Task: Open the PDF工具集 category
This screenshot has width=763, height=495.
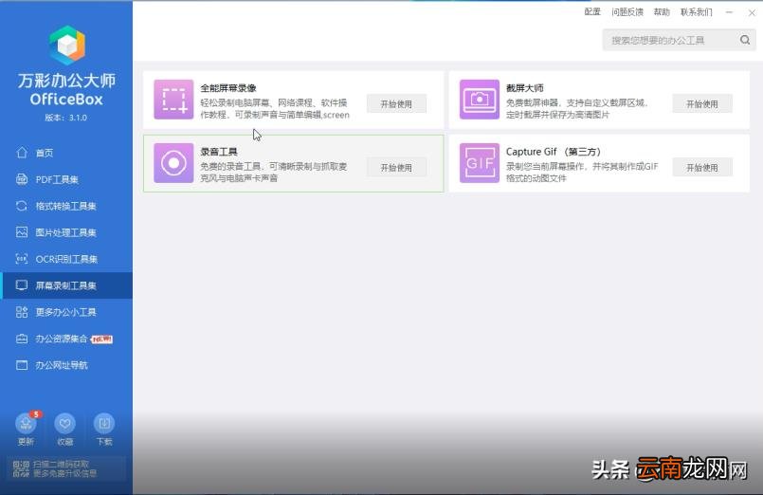Action: click(x=66, y=179)
